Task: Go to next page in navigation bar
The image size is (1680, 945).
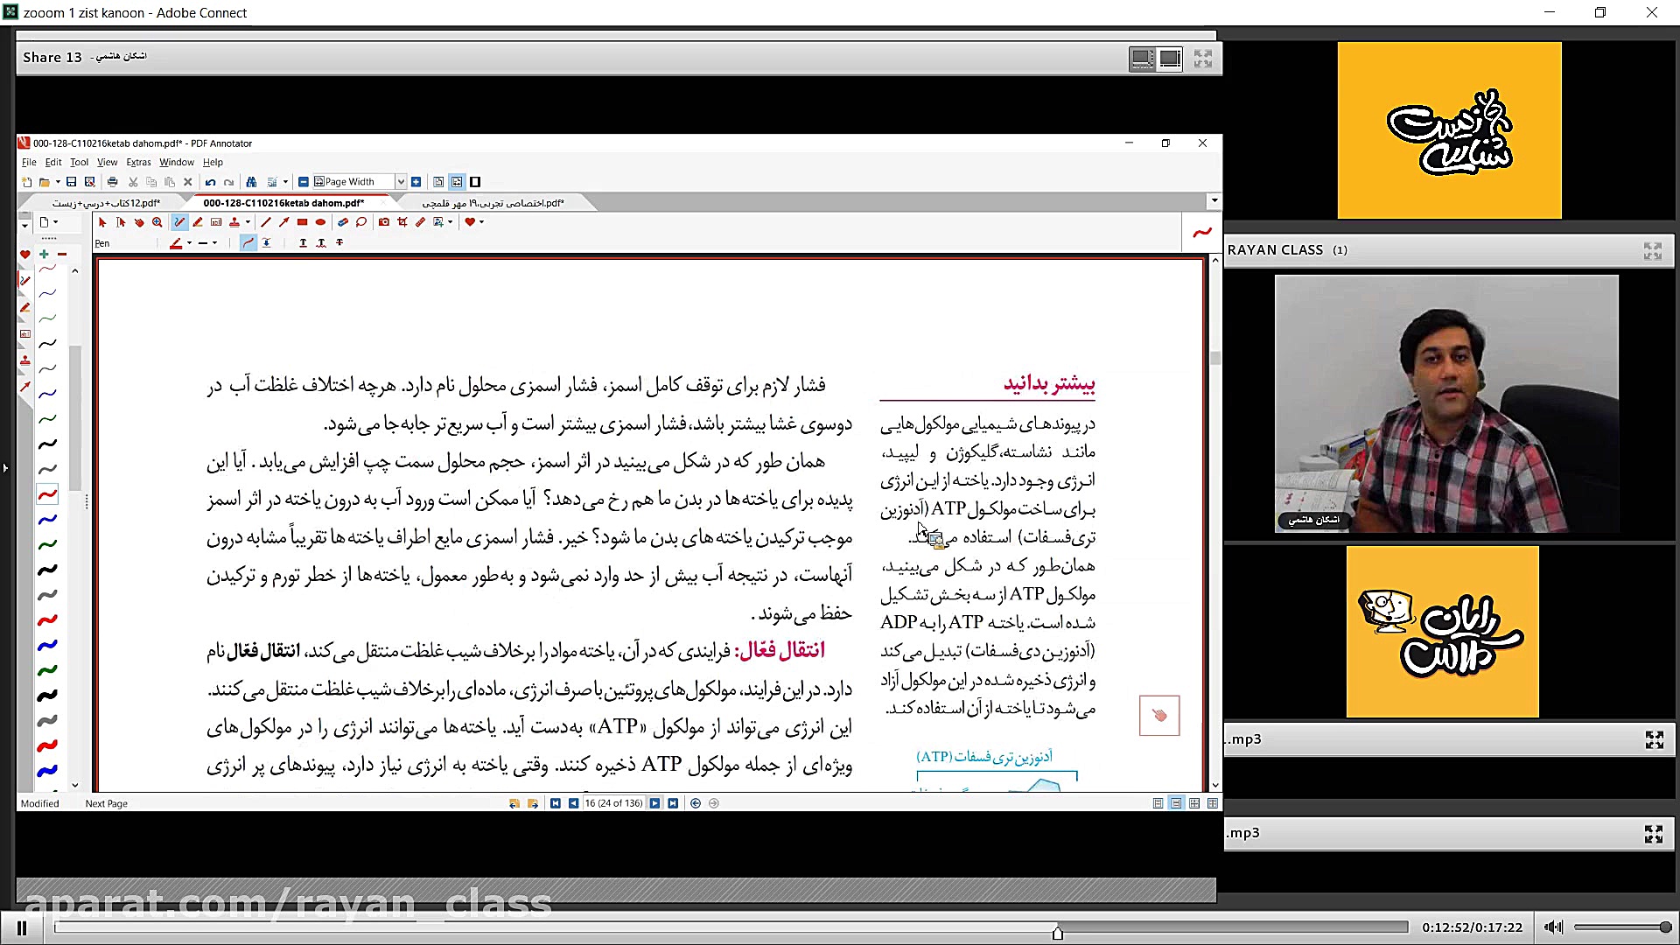Action: click(654, 803)
